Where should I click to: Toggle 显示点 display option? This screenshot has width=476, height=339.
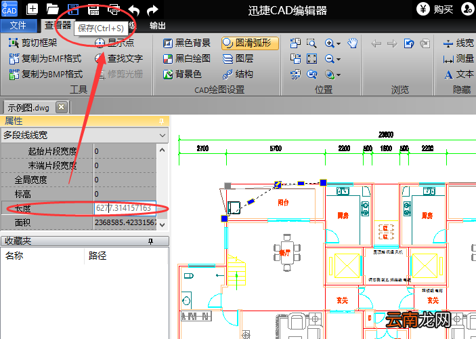tap(114, 43)
